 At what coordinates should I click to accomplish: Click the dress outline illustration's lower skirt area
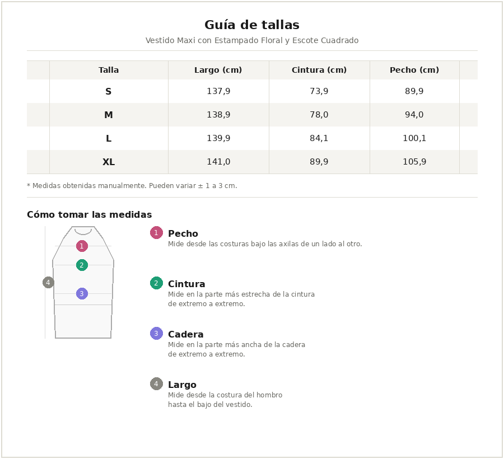click(83, 322)
